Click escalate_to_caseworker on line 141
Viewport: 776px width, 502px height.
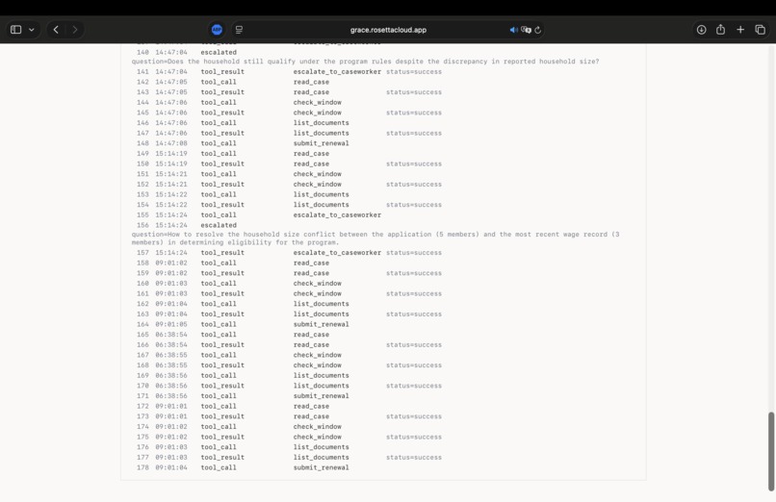(x=337, y=71)
